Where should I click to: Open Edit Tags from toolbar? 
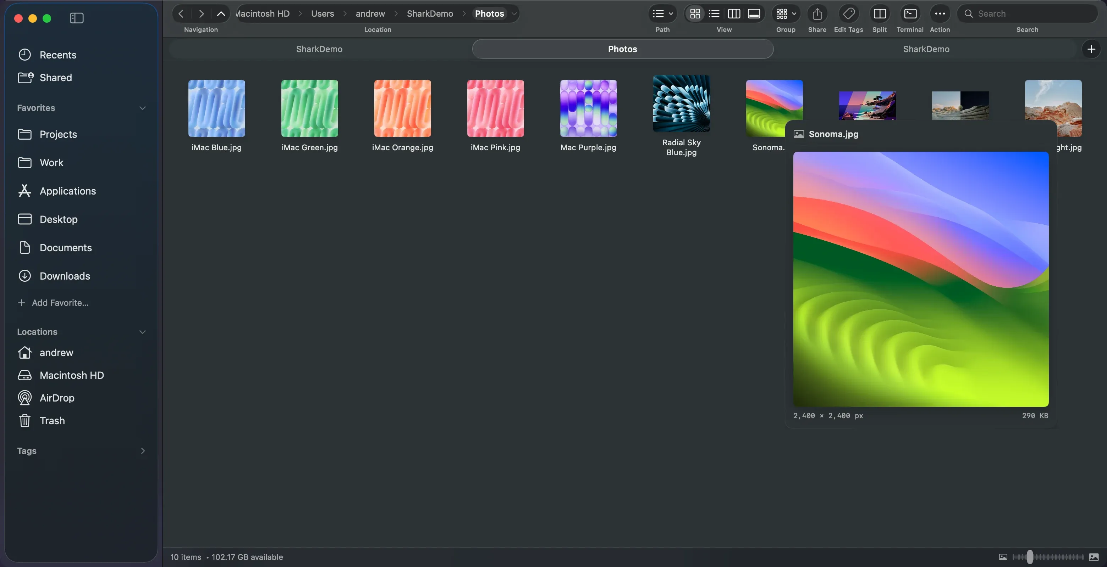tap(849, 14)
